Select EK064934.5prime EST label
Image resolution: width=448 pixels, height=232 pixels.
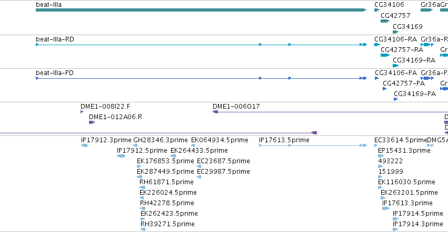pos(220,140)
